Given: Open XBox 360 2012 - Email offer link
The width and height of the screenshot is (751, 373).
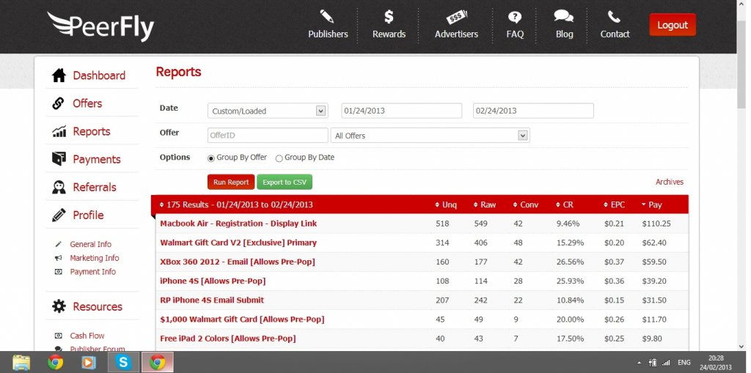Looking at the screenshot, I should (x=238, y=262).
